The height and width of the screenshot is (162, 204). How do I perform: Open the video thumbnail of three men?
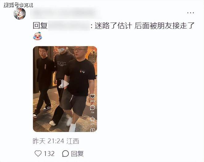coord(65,89)
